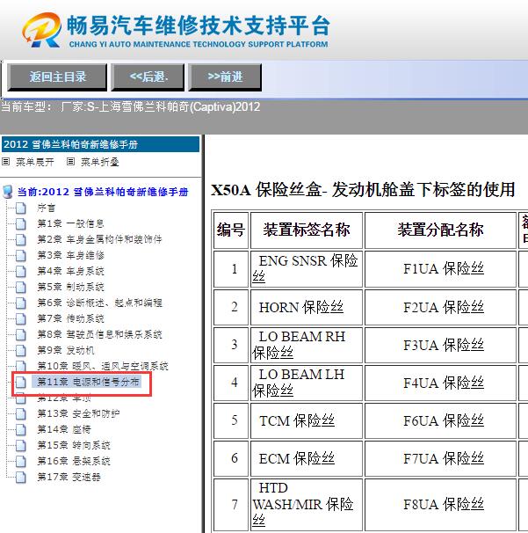Viewport: 528px width, 533px height.
Task: Click the heading X50A 保险丝盒- 发动机舱盖下标签的使用
Action: pos(363,190)
